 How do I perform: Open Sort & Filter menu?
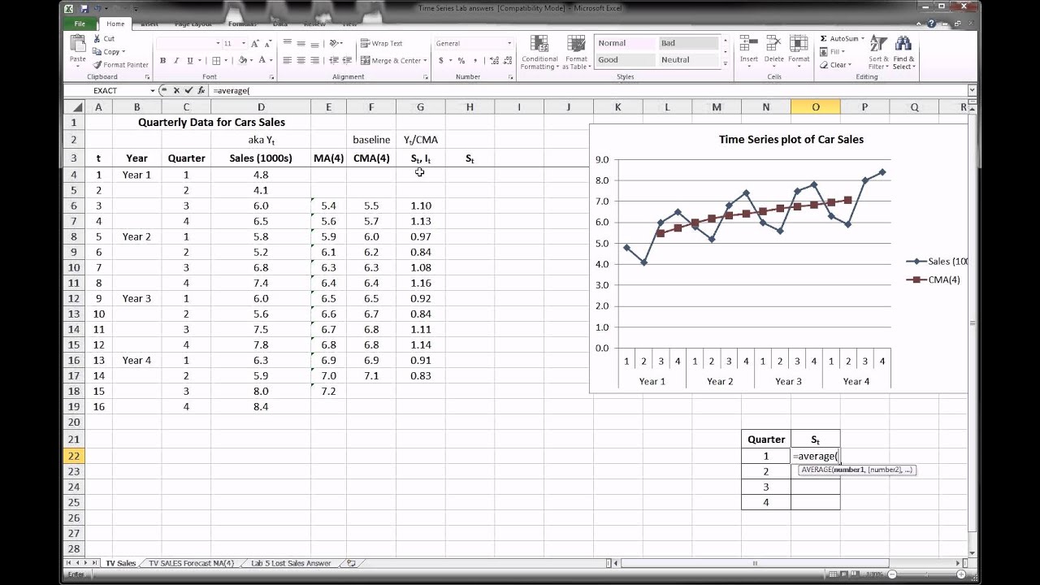tap(878, 52)
